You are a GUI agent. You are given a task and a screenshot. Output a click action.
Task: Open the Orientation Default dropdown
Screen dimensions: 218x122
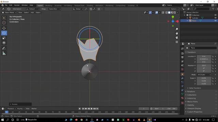33,9
